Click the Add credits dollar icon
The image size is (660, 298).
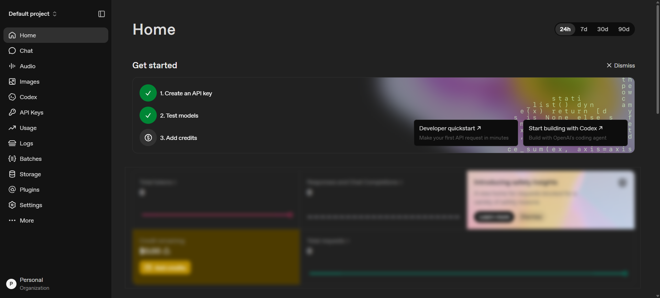point(148,138)
